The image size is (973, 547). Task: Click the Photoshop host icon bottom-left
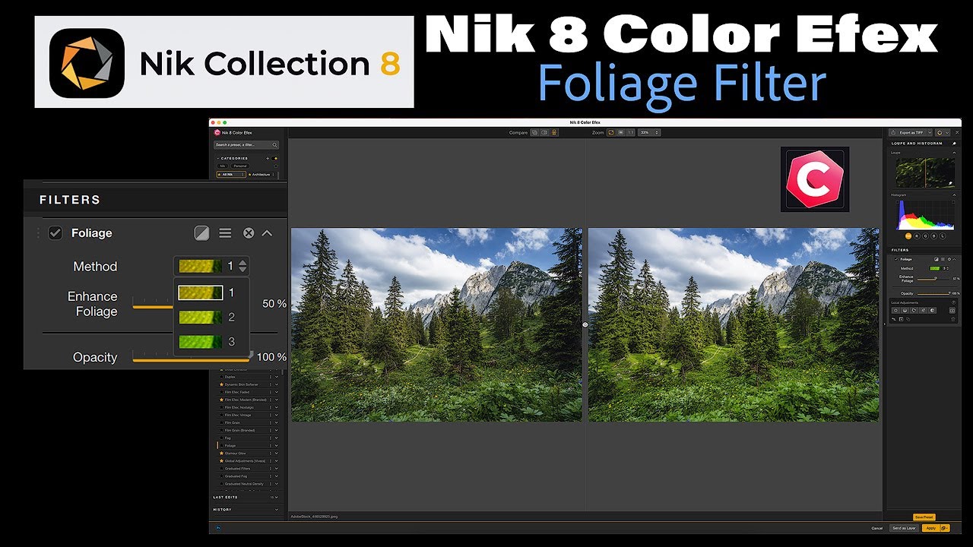[218, 528]
